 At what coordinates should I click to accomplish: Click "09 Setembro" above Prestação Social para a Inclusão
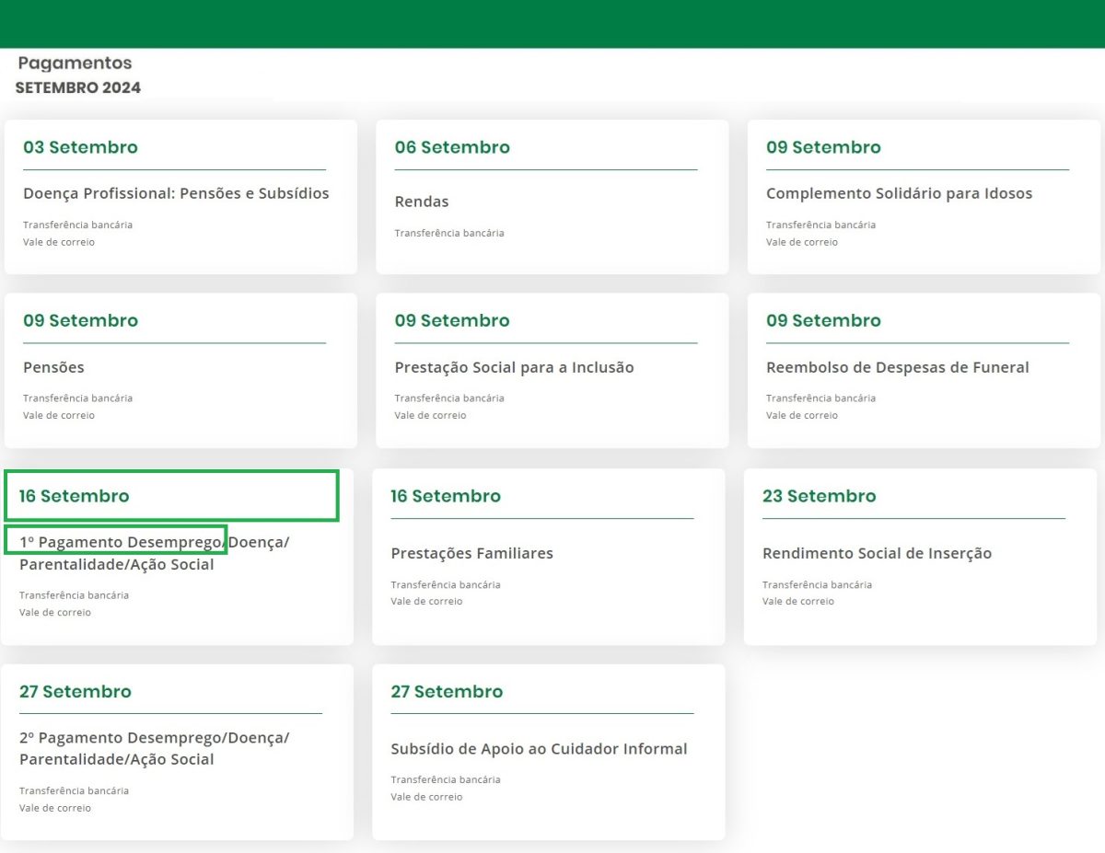(x=452, y=321)
